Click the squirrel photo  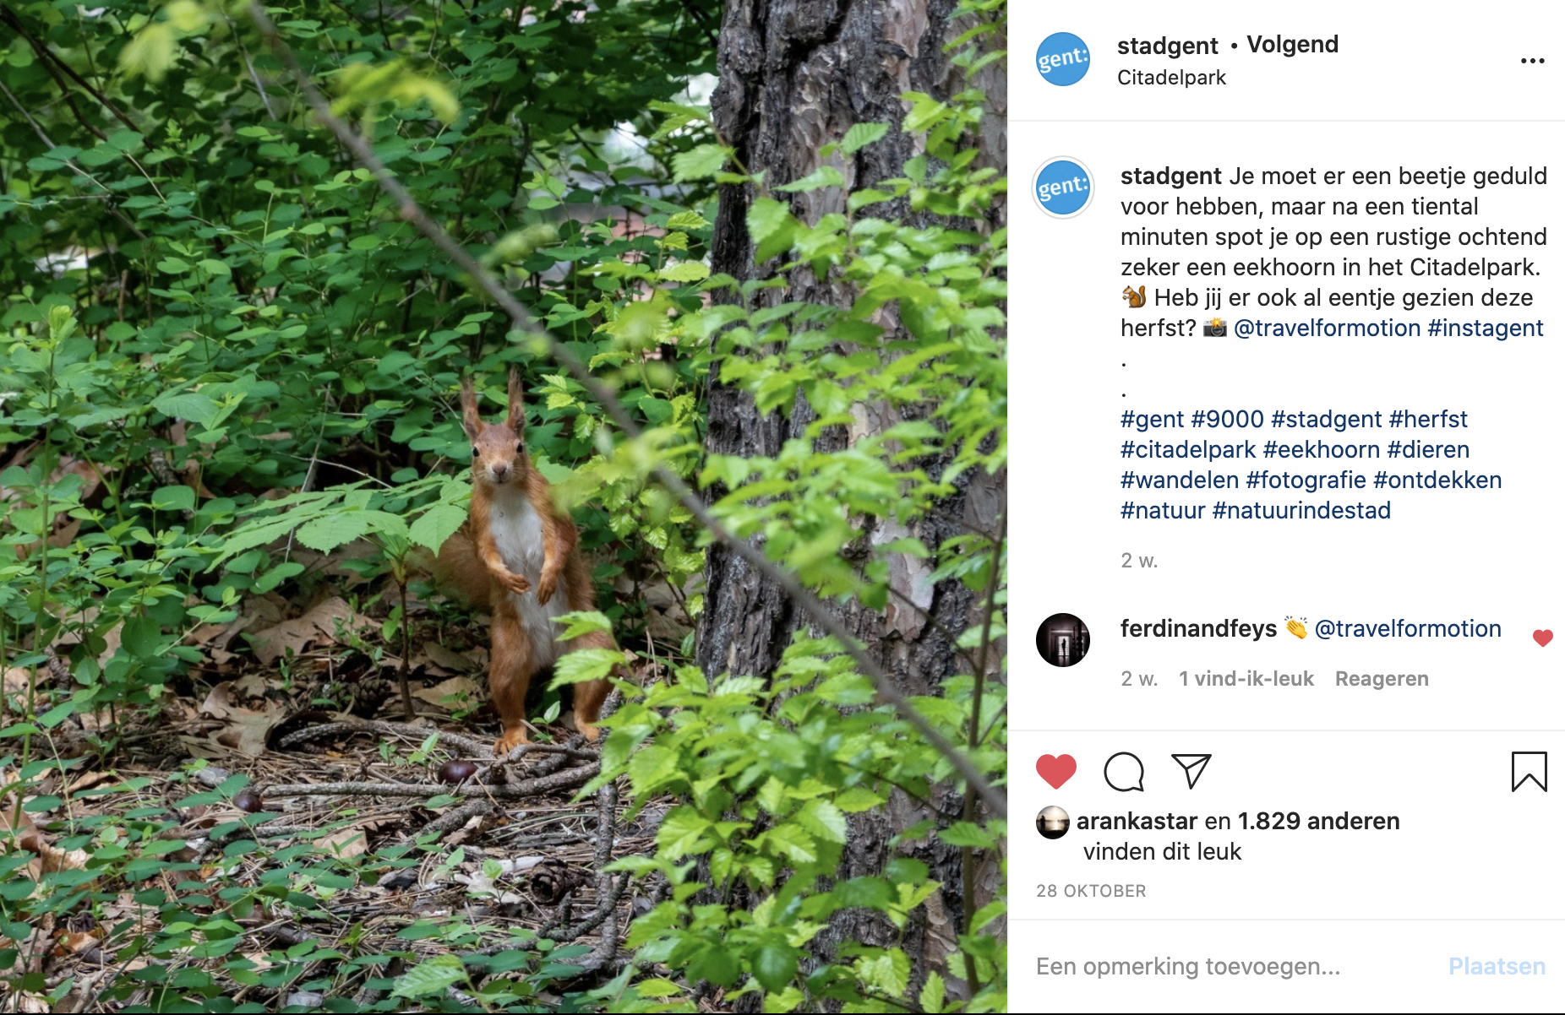(504, 507)
